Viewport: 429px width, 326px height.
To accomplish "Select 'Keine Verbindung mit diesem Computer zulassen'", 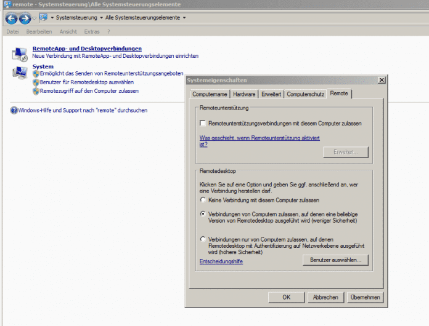I will coord(203,201).
